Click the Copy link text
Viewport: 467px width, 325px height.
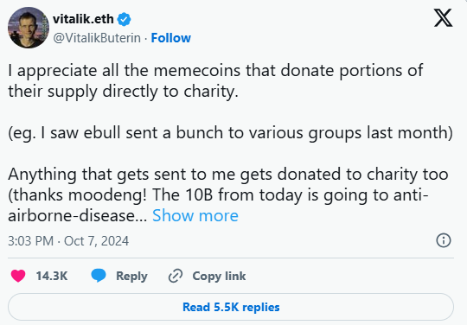[219, 277]
